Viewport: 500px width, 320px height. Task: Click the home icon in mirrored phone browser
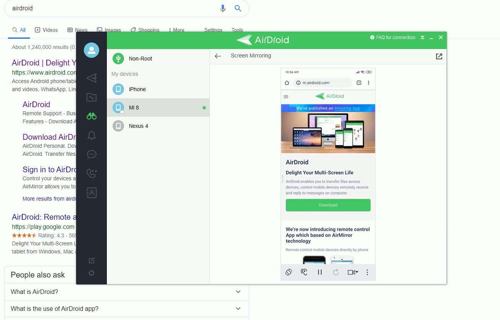tap(287, 83)
